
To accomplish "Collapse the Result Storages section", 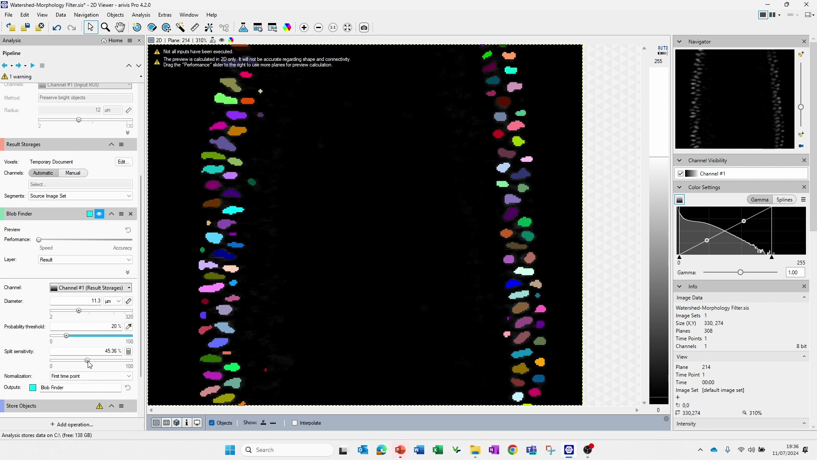I will pos(111,144).
